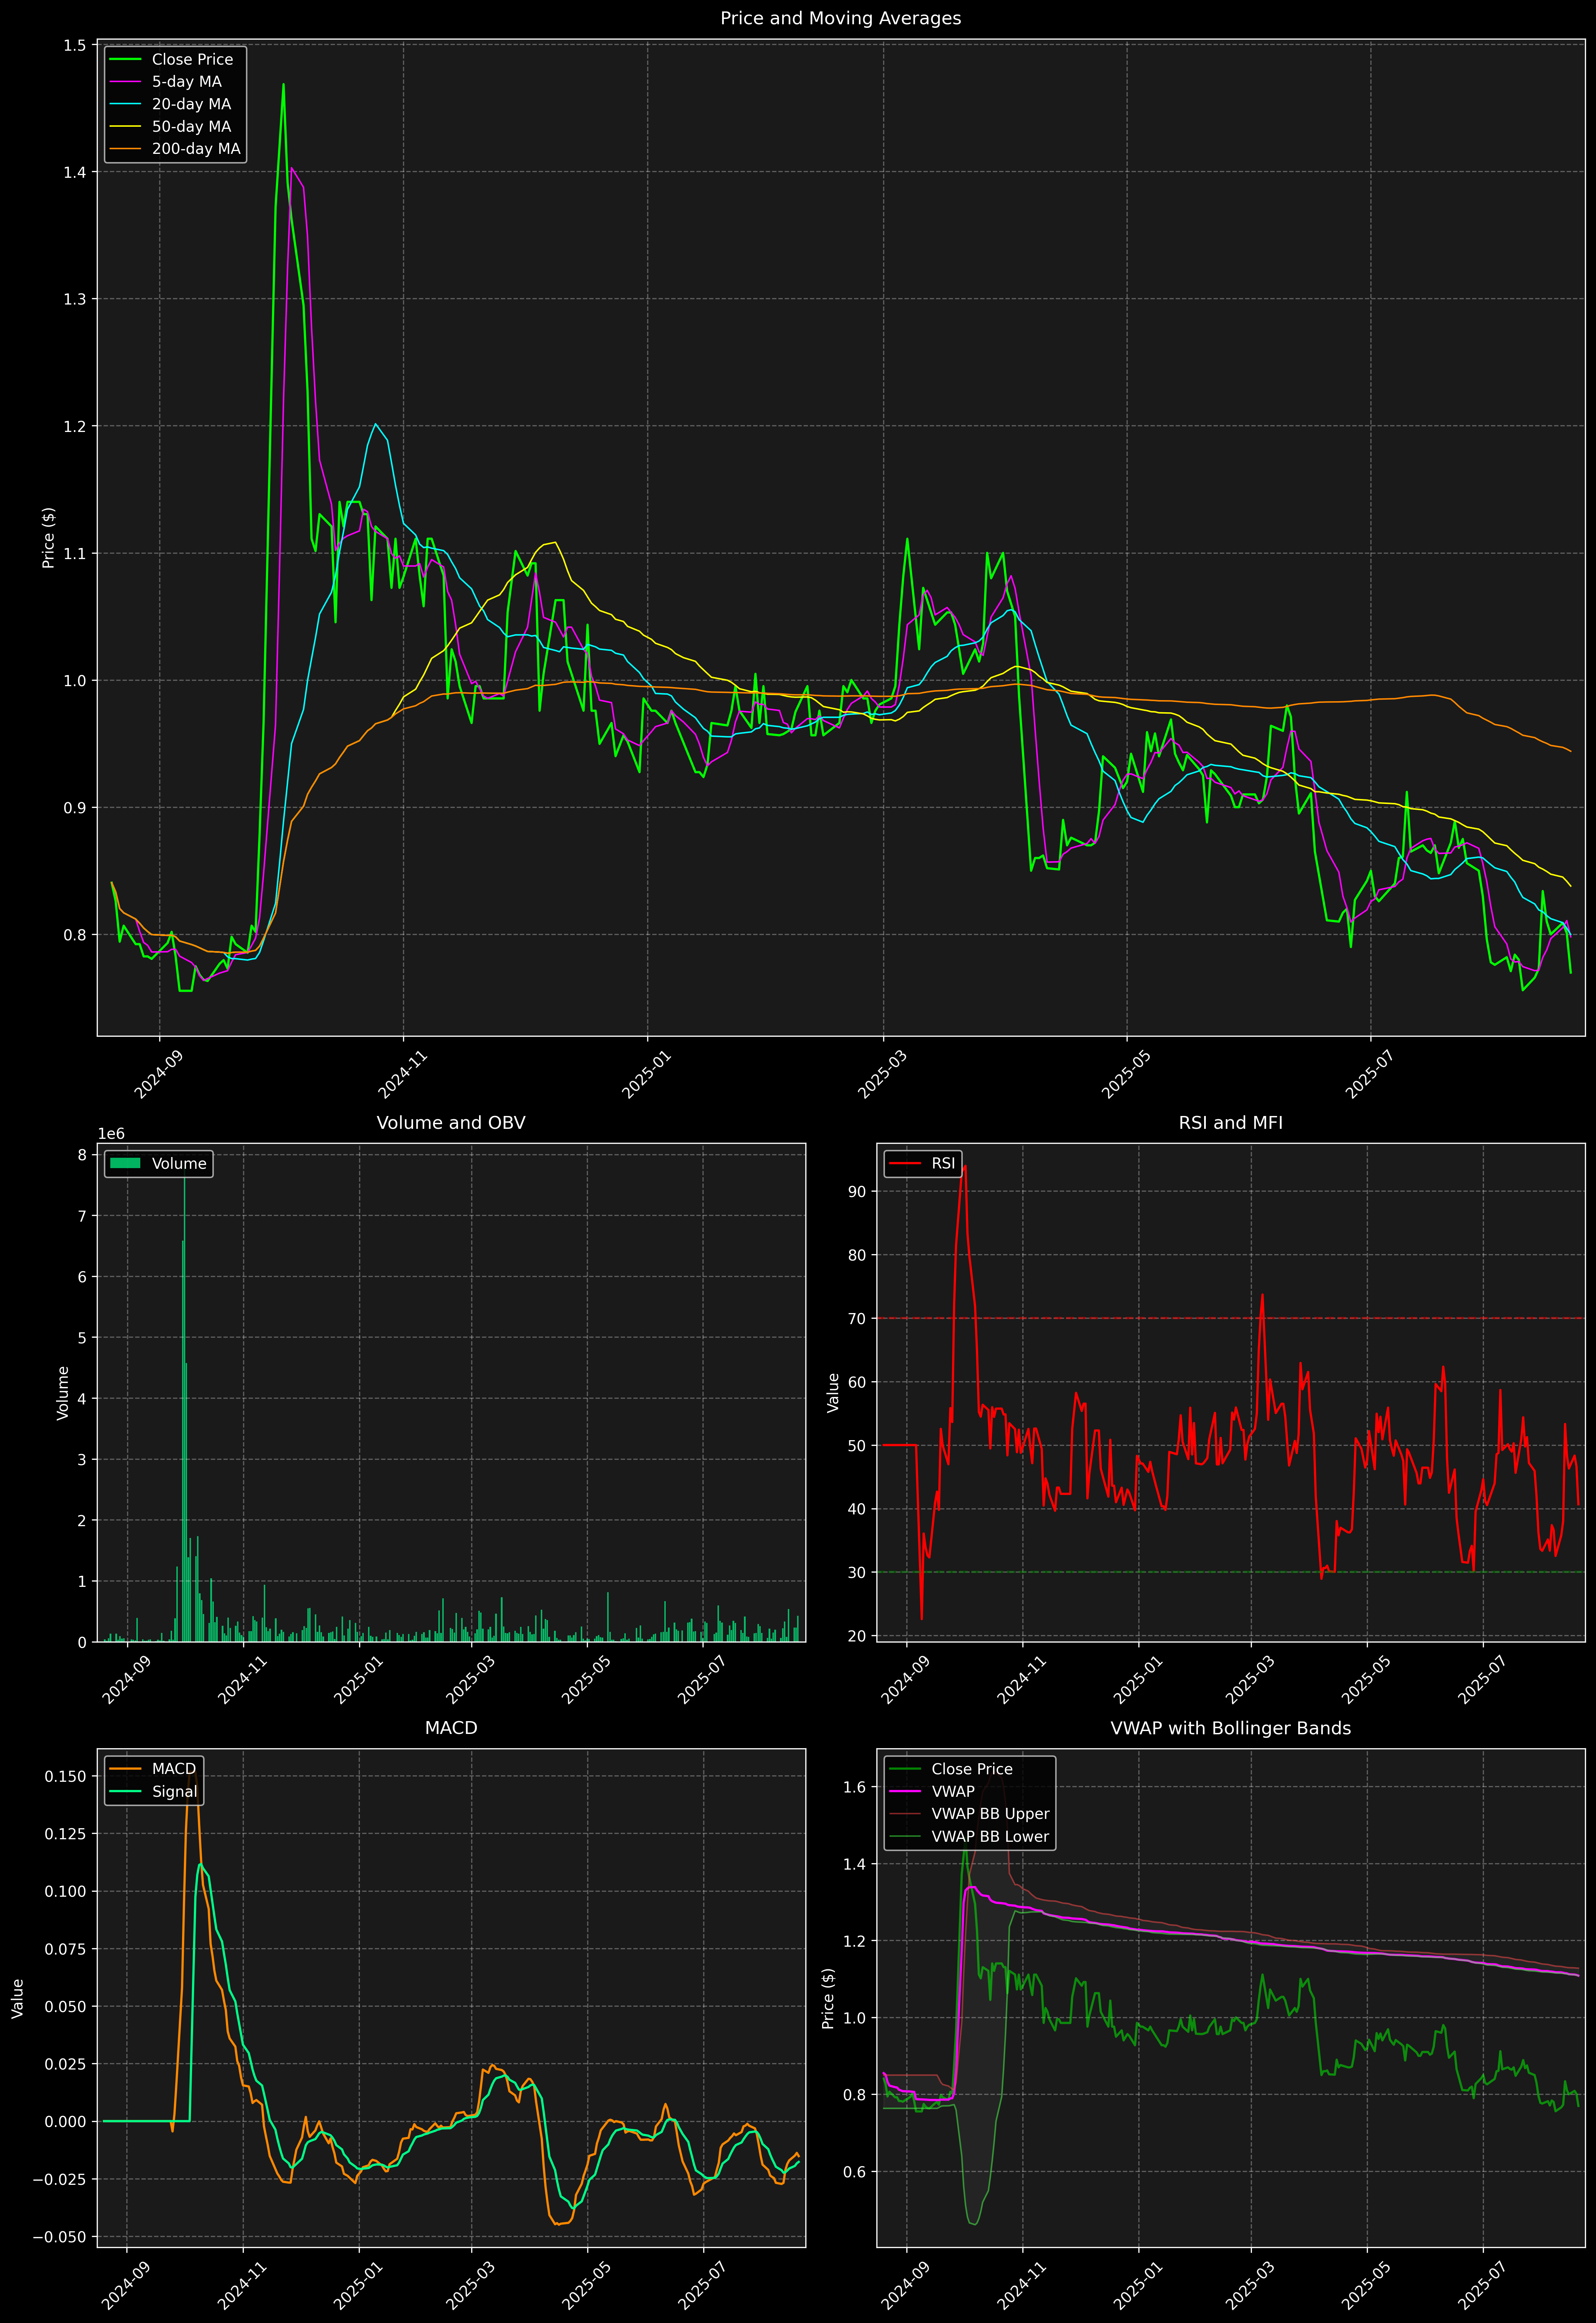Click the 2025-01 tick label on the main price chart
This screenshot has height=2323, width=1596.
coord(647,1075)
